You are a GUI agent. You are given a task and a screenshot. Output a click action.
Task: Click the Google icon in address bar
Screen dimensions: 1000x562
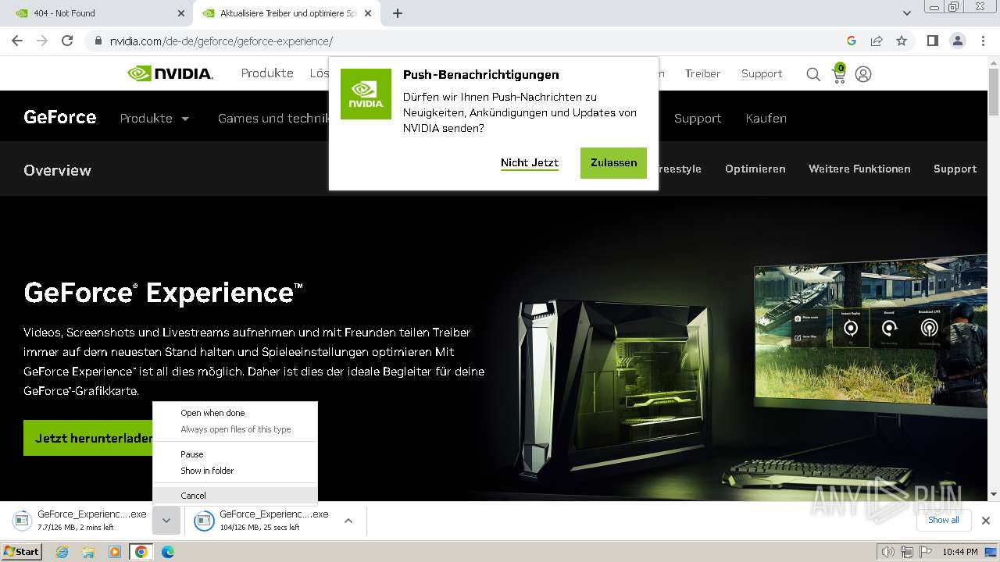point(852,41)
